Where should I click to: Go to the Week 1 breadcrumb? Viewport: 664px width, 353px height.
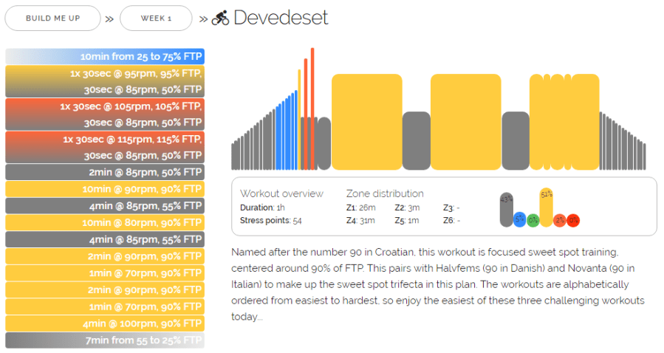(x=156, y=18)
